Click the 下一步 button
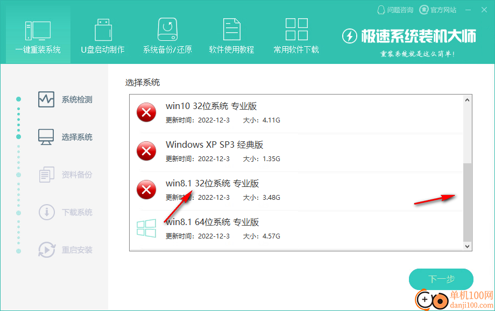Screen dimensions: 495x311 [x=441, y=279]
